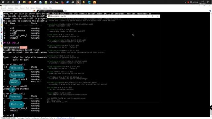Open the Tools menu in menu bar
The width and height of the screenshot is (212, 119).
tap(27, 8)
